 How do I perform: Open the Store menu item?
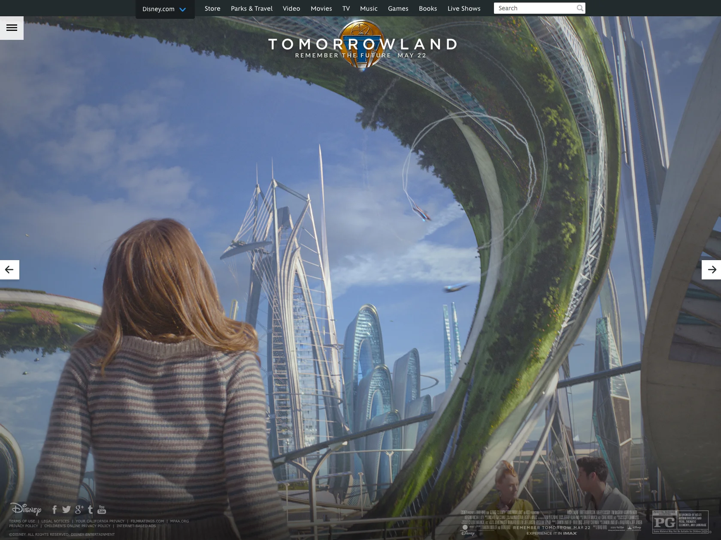tap(212, 9)
